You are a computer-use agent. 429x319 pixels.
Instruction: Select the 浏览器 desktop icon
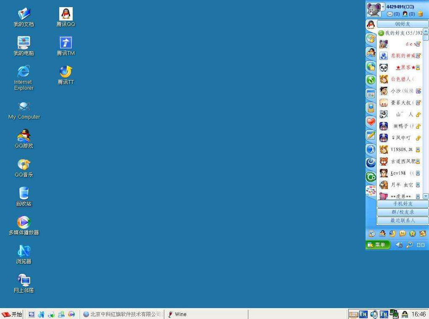coord(24,254)
